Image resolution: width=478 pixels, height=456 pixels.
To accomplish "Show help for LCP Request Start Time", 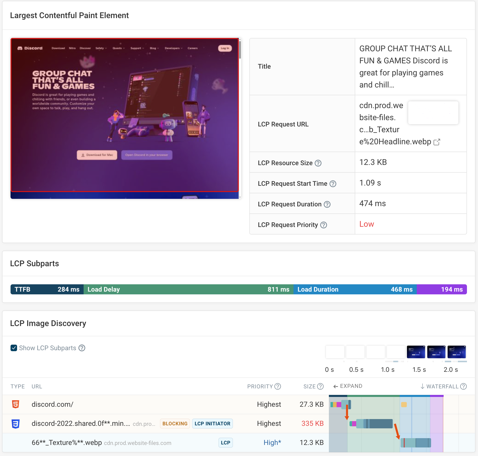I will pos(333,184).
